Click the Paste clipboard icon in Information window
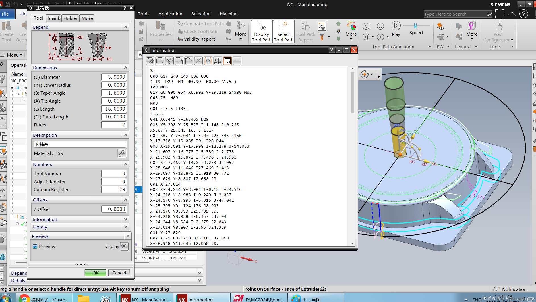This screenshot has height=302, width=536. point(189,61)
